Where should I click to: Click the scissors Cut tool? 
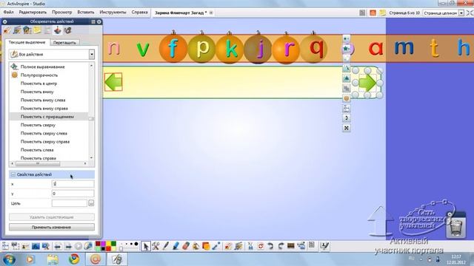point(250,246)
